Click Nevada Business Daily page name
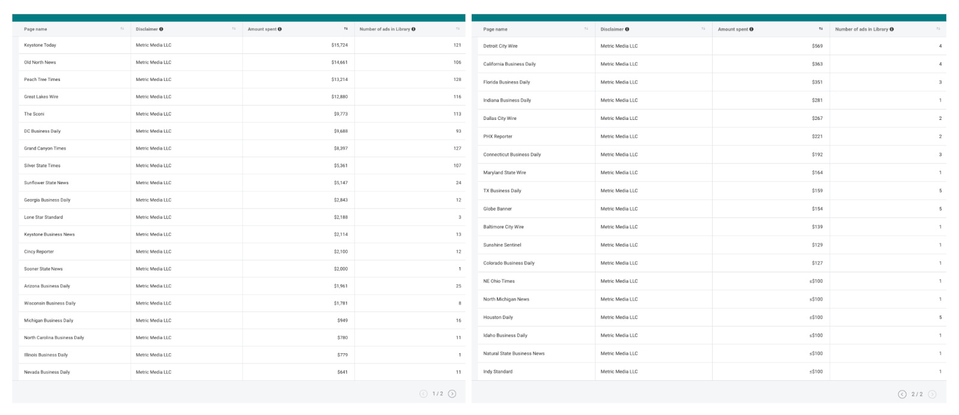959x415 pixels. 47,372
